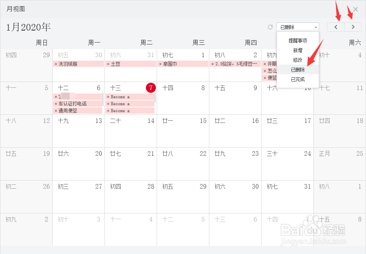Select today's red date circle showing 7
This screenshot has width=366, height=254.
tap(151, 88)
